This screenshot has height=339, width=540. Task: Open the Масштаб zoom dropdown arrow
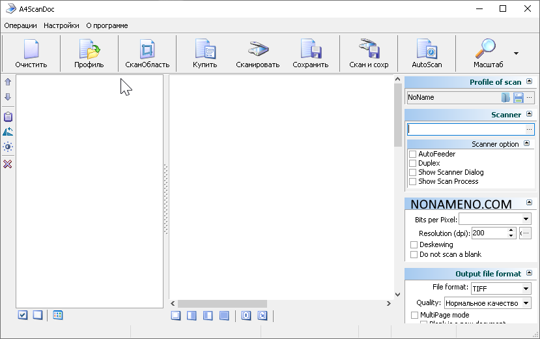pyautogui.click(x=516, y=53)
